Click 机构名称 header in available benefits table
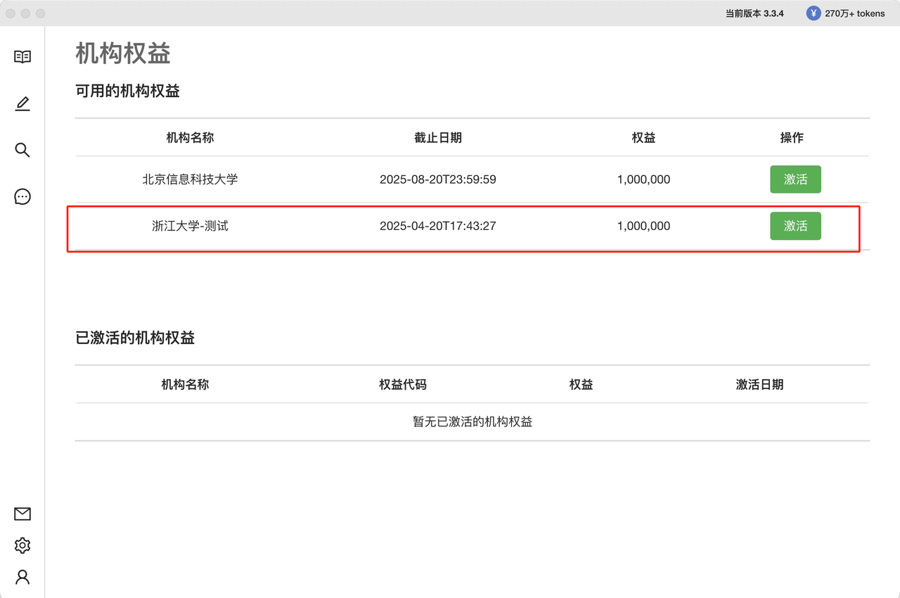The width and height of the screenshot is (900, 598). pyautogui.click(x=190, y=138)
